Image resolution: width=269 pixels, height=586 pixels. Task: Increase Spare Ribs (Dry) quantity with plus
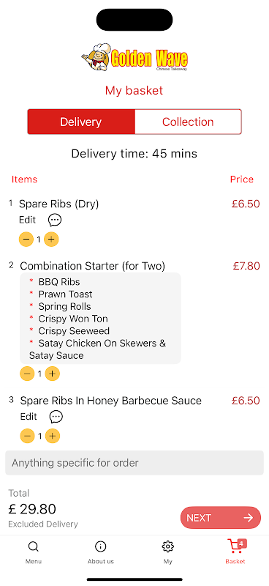tap(51, 240)
